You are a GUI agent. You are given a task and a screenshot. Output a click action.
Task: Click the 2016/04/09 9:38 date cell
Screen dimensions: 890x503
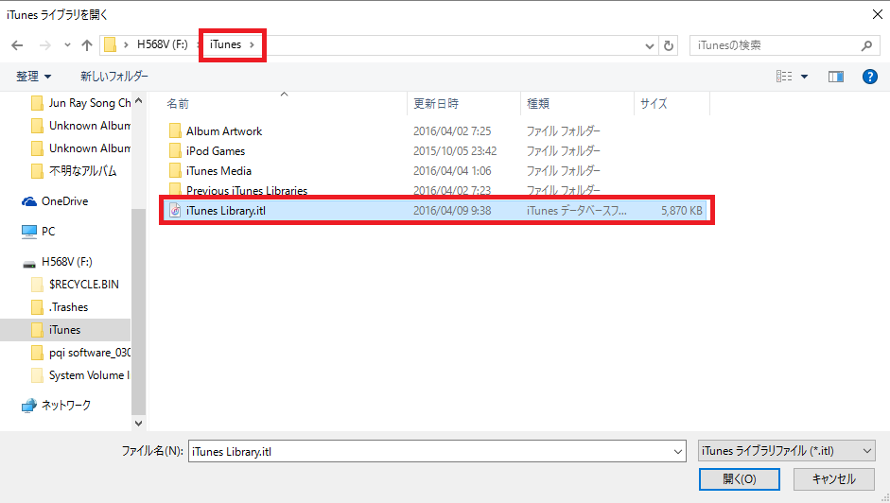[x=452, y=211]
